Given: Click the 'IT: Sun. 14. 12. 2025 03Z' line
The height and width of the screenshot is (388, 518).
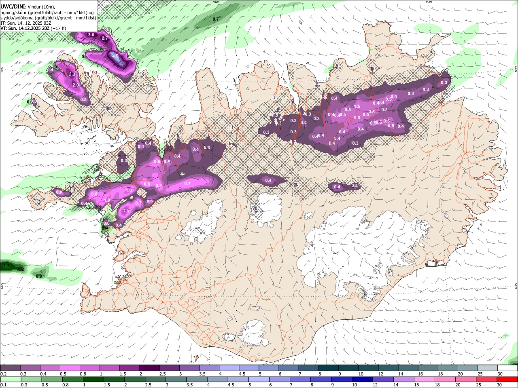Looking at the screenshot, I should click(x=27, y=23).
